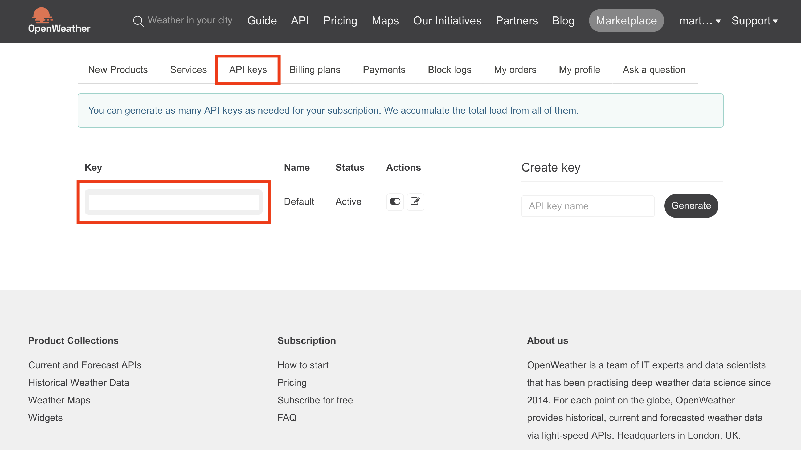The image size is (801, 450).
Task: Navigate to New Products section
Action: [118, 69]
